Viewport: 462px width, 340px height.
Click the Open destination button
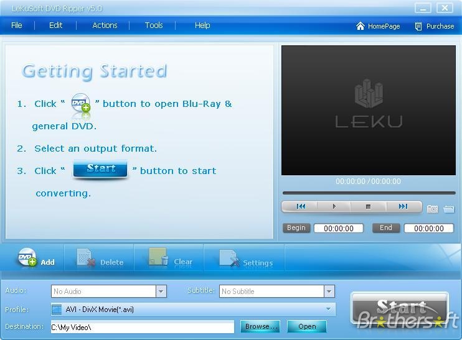click(307, 326)
